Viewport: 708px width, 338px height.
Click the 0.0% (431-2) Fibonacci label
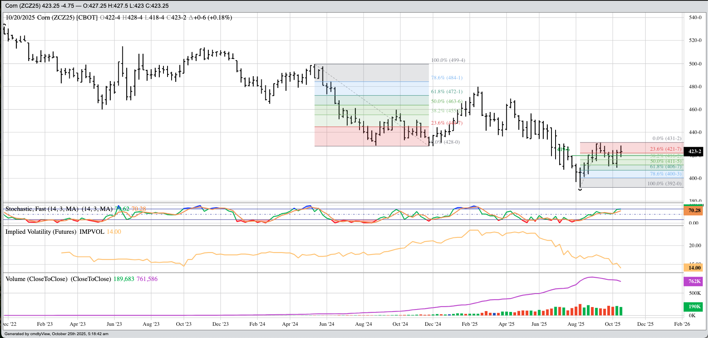[667, 138]
